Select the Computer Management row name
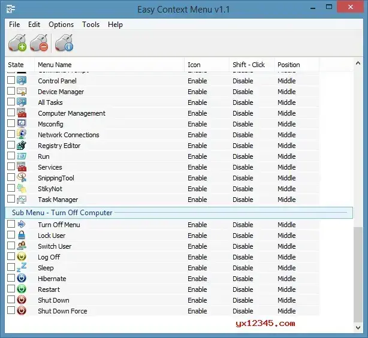The height and width of the screenshot is (338, 368). pyautogui.click(x=71, y=113)
